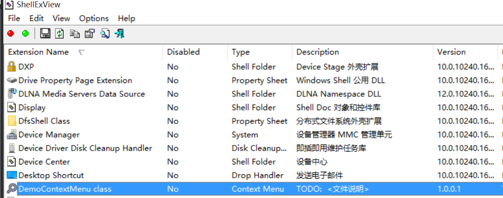
Task: Open the View menu
Action: coord(61,18)
